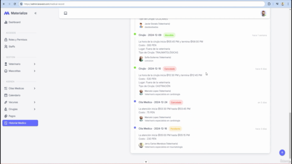The image size is (292, 164).
Task: Click Marcelo Lopez avatar under Cirujia 2024-12-10
Action: click(141, 92)
